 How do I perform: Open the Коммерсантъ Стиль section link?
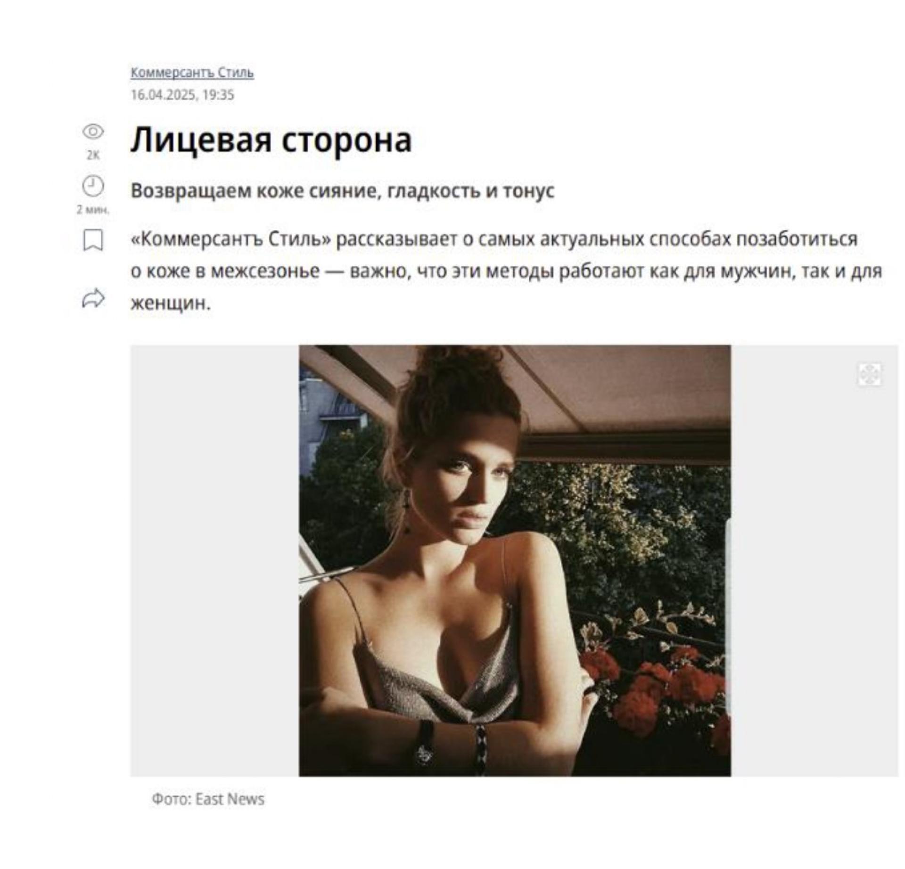[192, 73]
